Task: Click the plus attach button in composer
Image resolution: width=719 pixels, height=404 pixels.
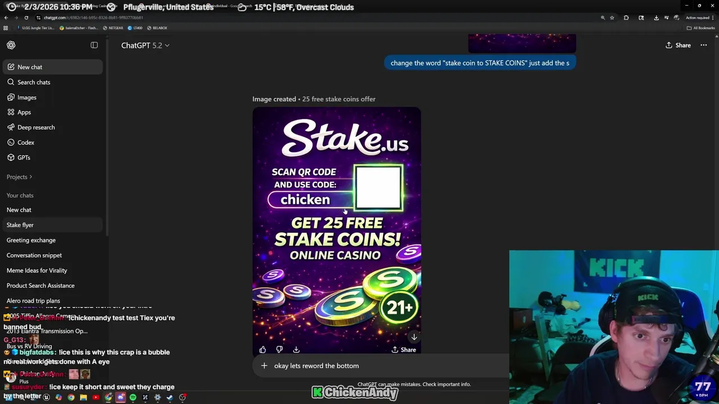Action: tap(264, 366)
